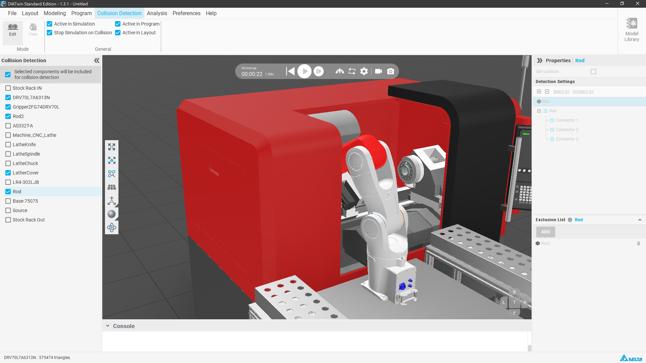
Task: Switch to View mode icon
Action: coord(33,30)
